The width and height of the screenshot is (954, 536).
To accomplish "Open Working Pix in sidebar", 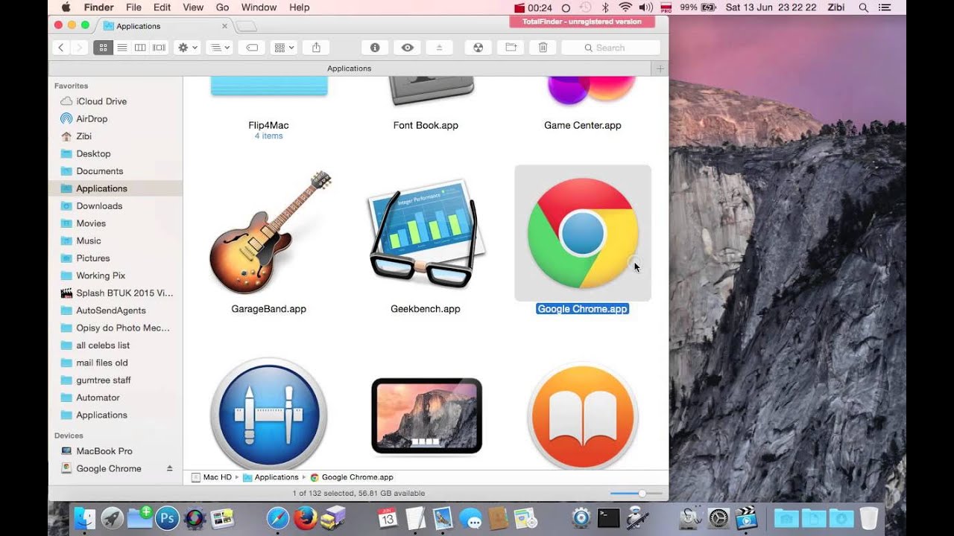I will pyautogui.click(x=101, y=275).
